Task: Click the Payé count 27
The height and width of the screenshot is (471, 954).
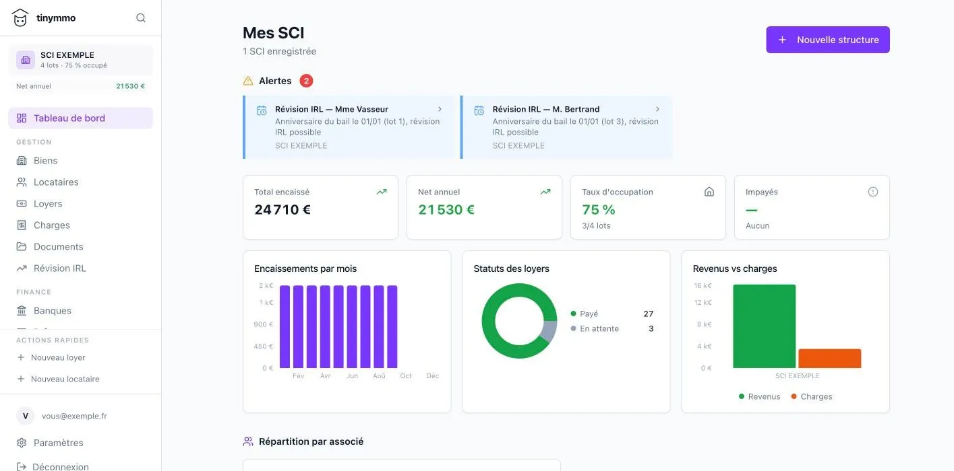Action: pyautogui.click(x=649, y=314)
